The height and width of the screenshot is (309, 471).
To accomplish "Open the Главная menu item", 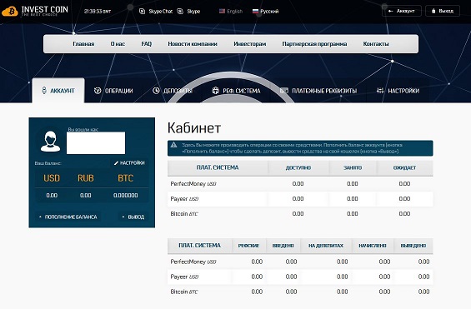I will point(83,44).
